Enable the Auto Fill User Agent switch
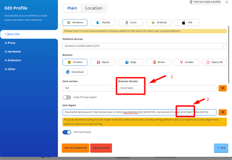The height and width of the screenshot is (160, 232). pyautogui.click(x=67, y=97)
